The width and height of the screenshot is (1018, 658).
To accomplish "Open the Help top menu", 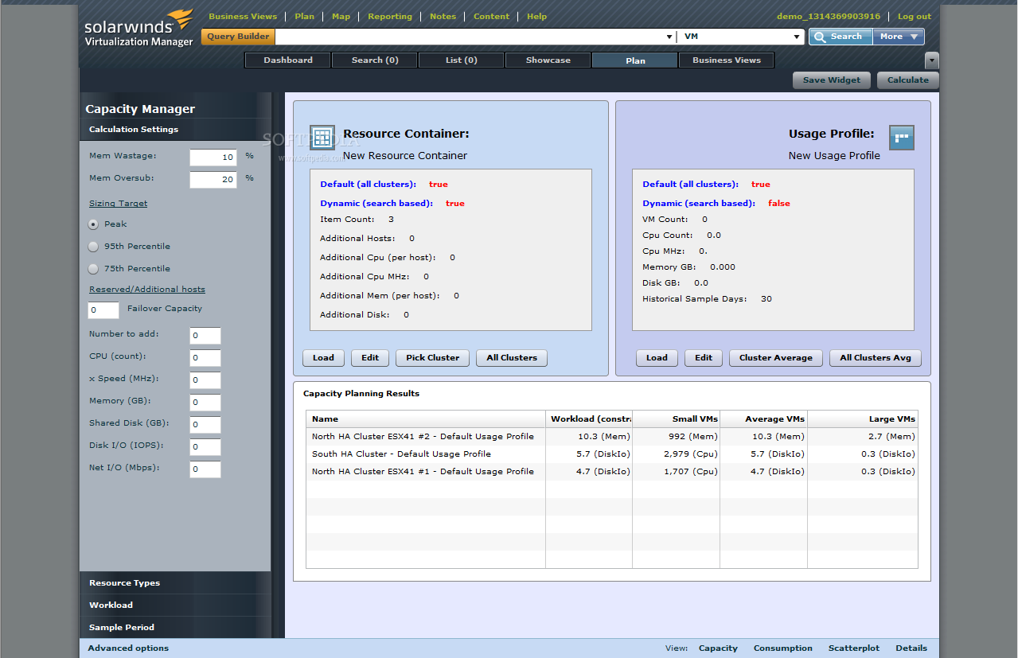I will pos(536,17).
